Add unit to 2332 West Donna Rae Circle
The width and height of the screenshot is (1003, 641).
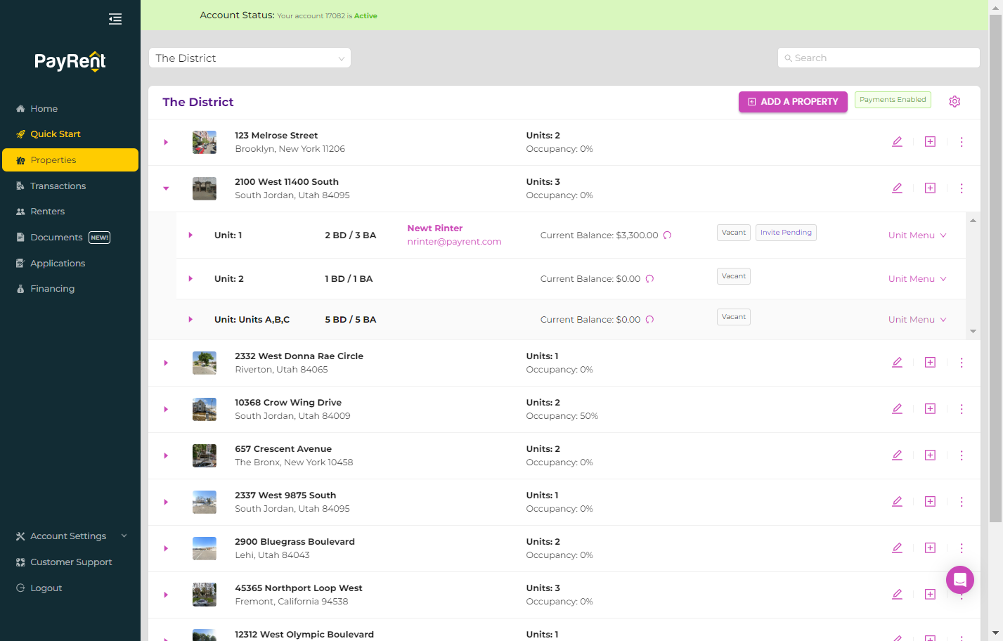pos(930,363)
